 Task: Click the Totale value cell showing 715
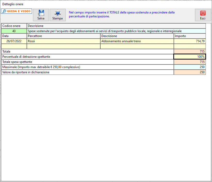[190, 52]
